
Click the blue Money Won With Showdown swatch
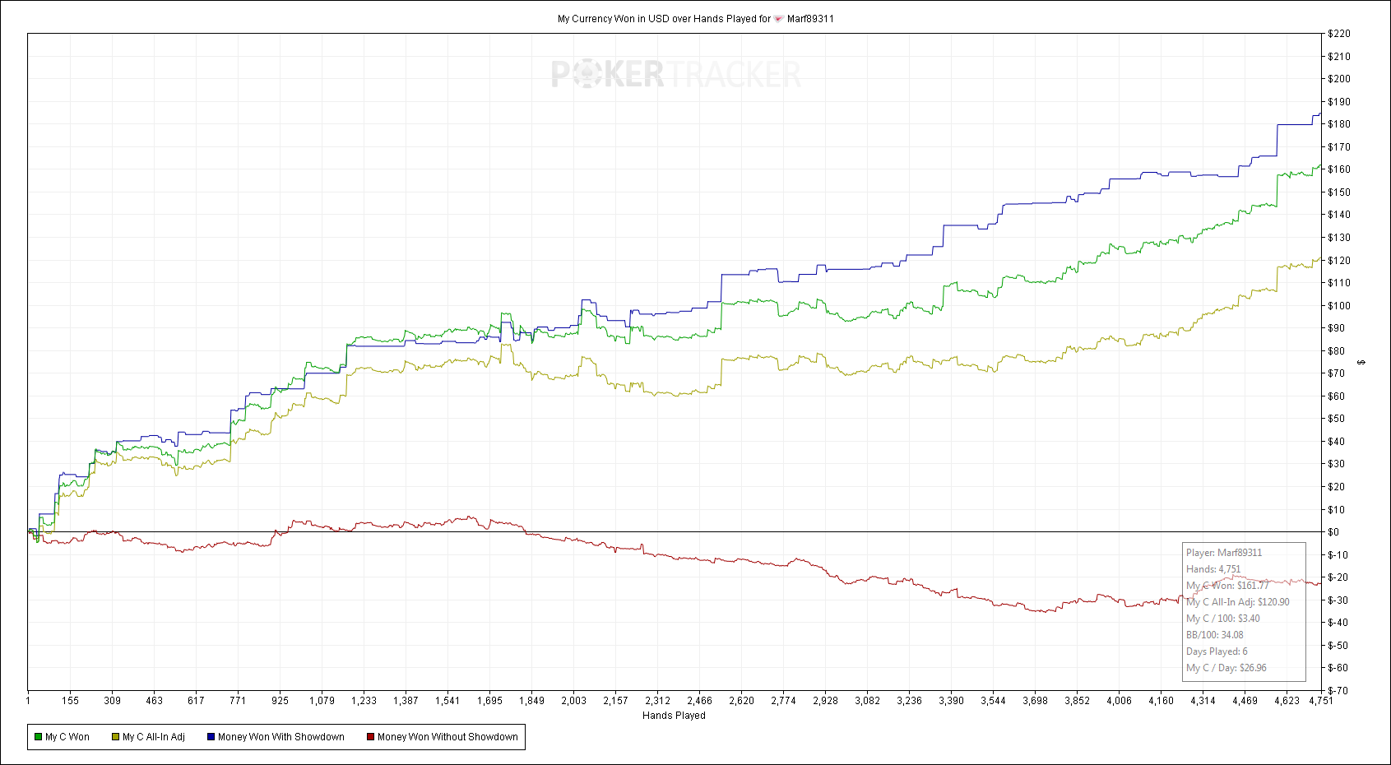coord(211,737)
